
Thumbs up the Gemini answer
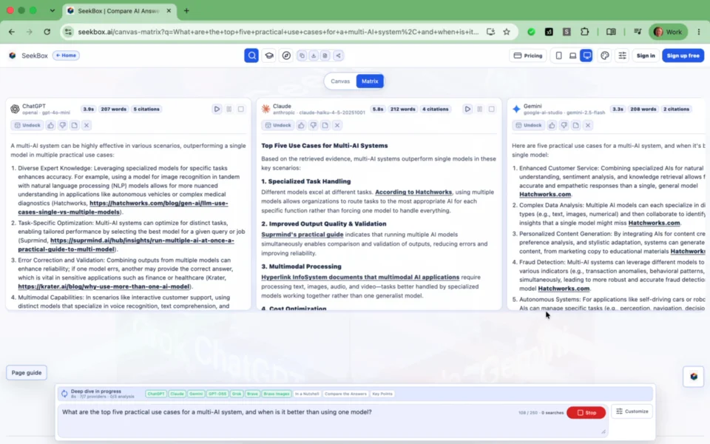552,125
